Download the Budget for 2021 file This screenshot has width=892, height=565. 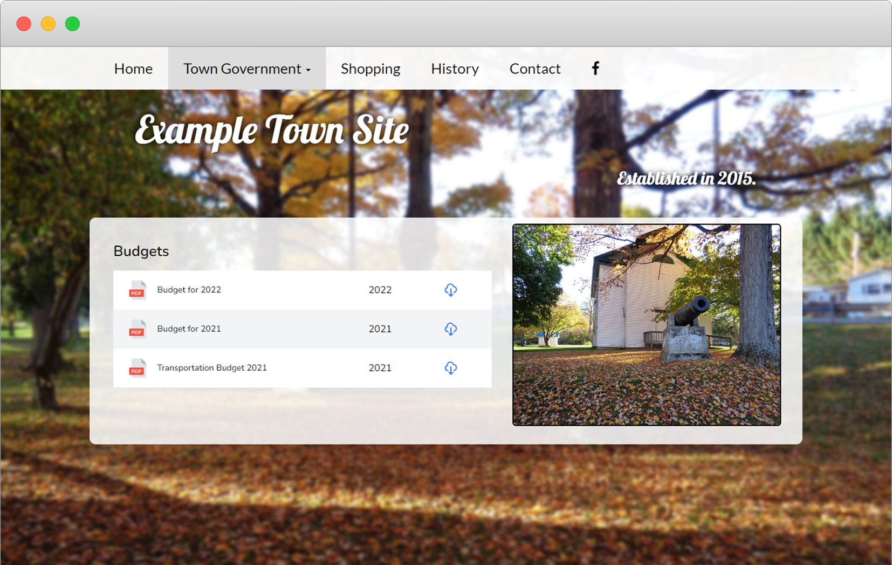(x=450, y=329)
